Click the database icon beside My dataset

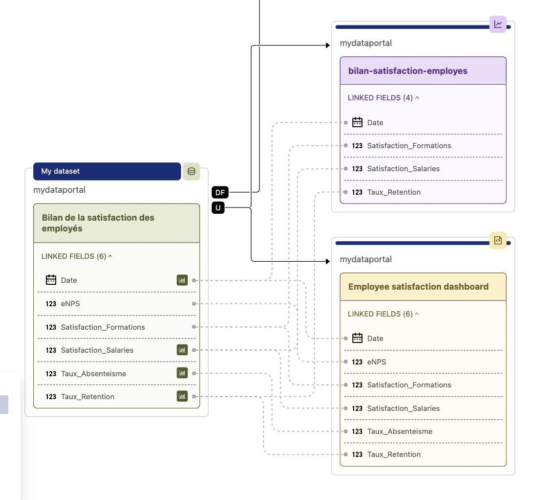191,171
